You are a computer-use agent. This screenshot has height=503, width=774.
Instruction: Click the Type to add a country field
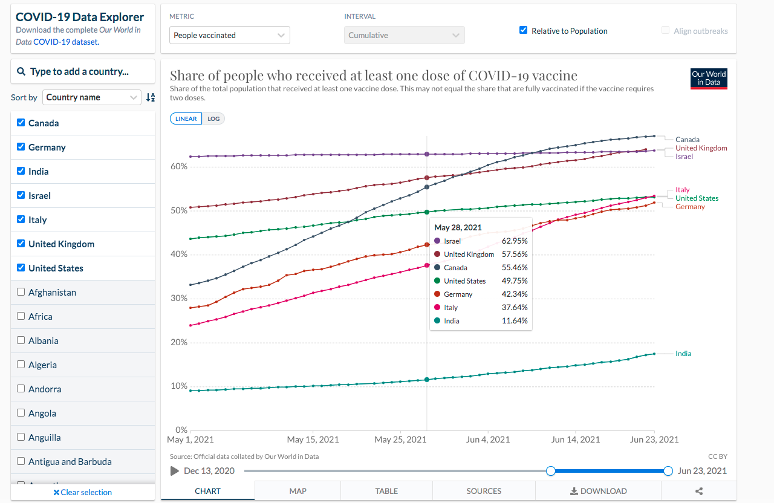pos(83,71)
